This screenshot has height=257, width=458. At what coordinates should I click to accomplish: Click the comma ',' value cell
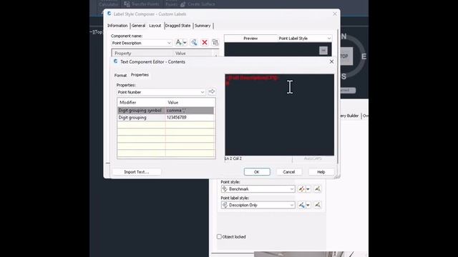click(x=190, y=111)
